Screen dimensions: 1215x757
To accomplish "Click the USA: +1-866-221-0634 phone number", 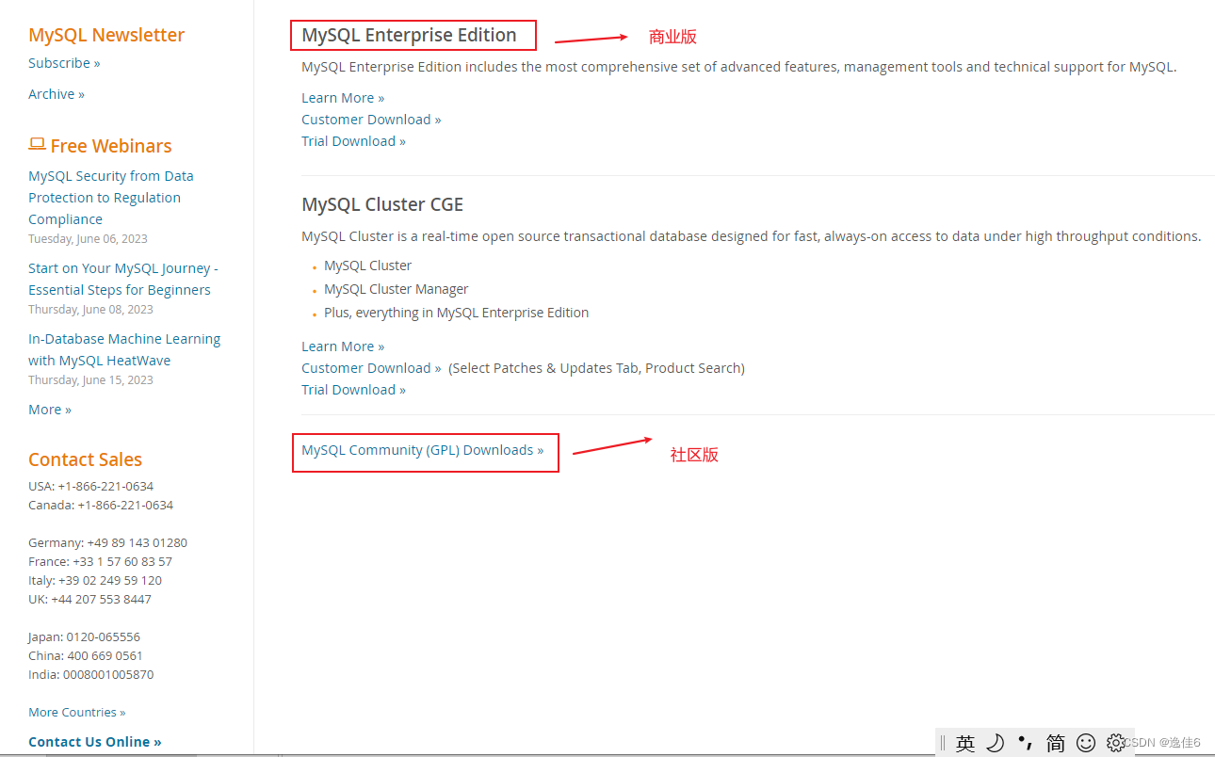I will click(x=90, y=487).
